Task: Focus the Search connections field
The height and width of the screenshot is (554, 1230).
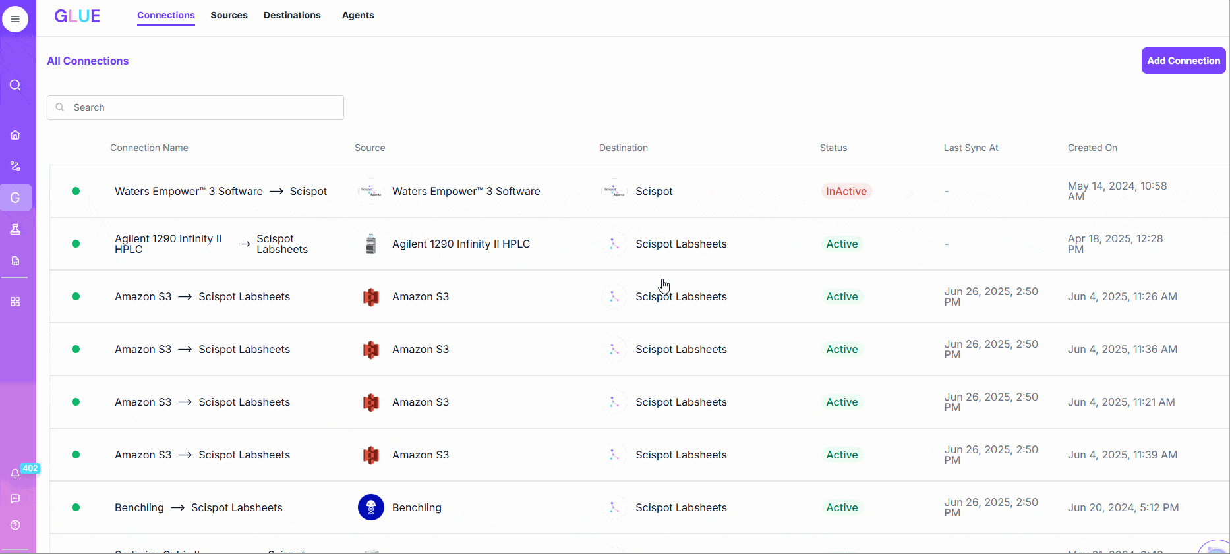Action: tap(195, 107)
